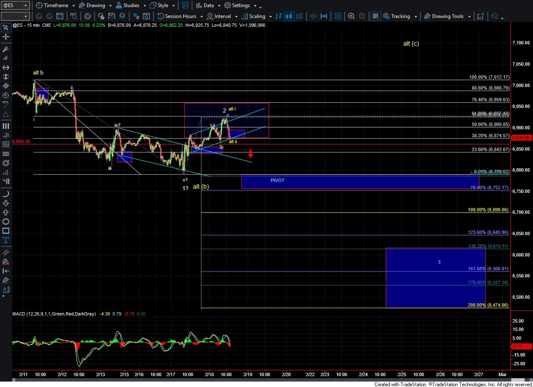The image size is (533, 387).
Task: Select the pointer cursor tool
Action: (6, 28)
